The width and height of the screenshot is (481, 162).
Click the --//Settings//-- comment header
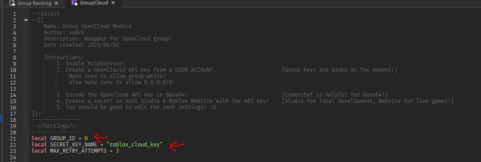click(x=56, y=126)
